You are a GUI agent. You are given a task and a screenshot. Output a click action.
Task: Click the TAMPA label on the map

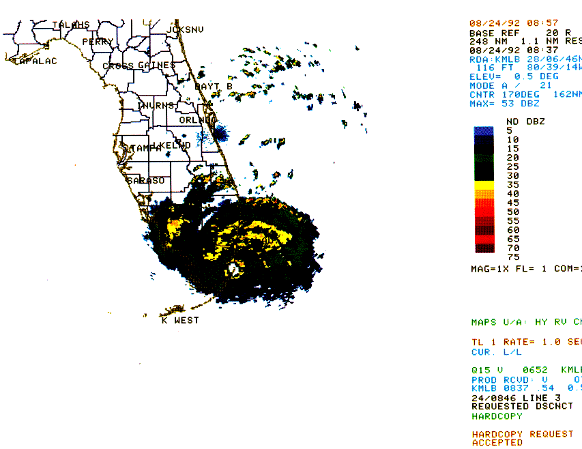click(x=145, y=148)
